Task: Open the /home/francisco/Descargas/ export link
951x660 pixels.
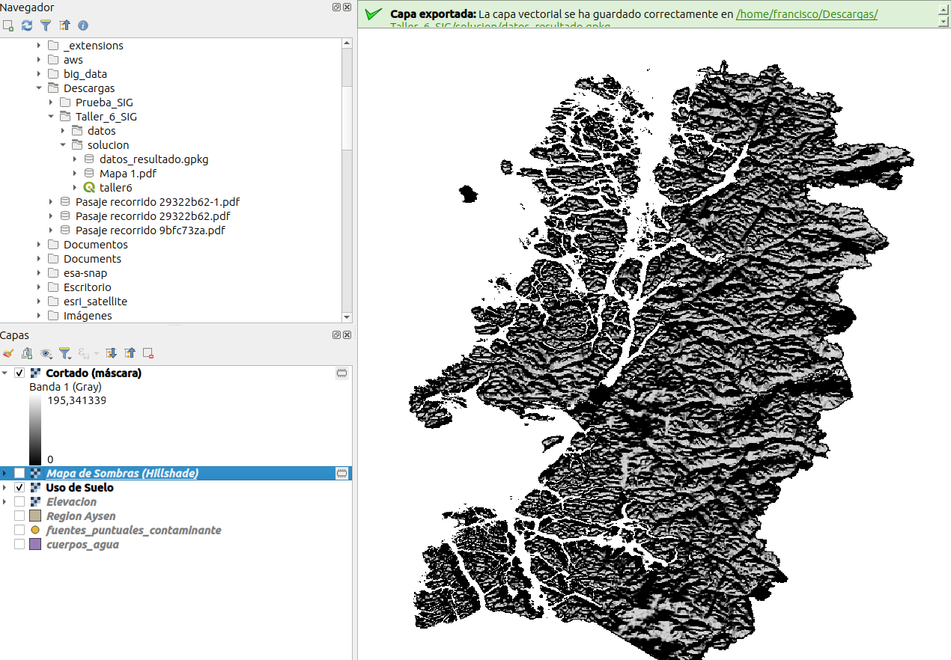Action: click(806, 14)
